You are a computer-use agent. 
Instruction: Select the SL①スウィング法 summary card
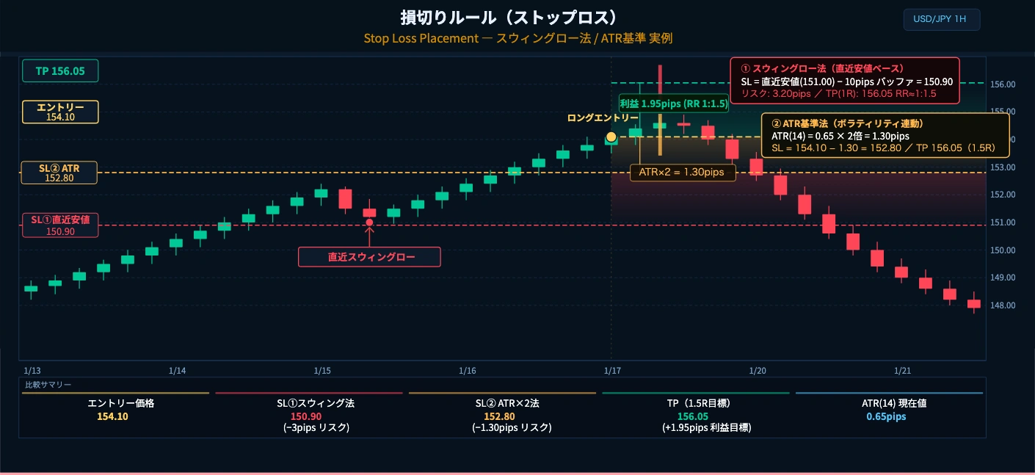(308, 414)
